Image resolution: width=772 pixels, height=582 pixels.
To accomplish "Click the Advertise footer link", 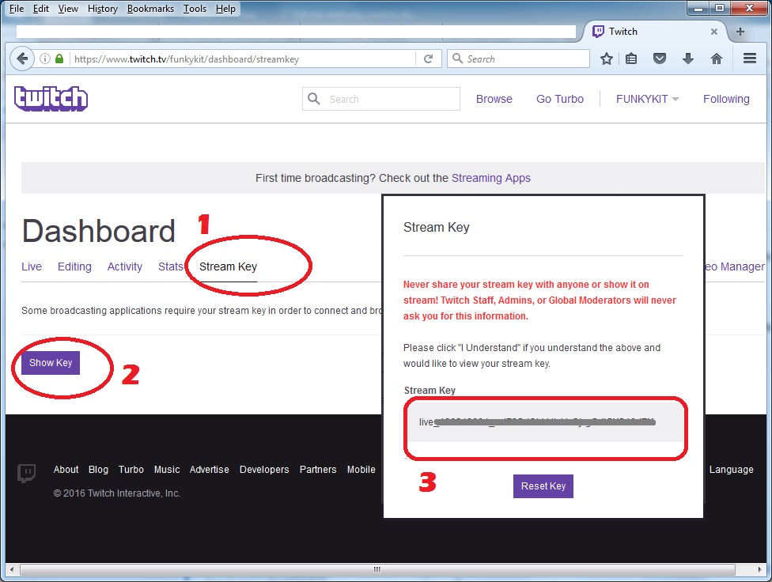I will tap(210, 469).
